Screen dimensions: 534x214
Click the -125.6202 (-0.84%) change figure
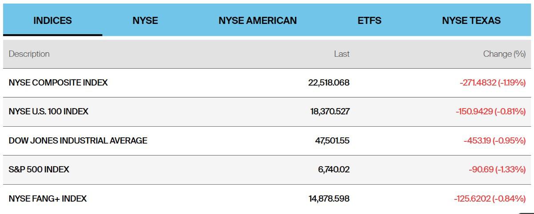[490, 199]
